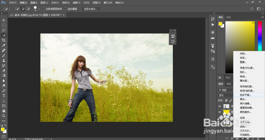
Task: Close the 13 - 副本-恢复的.jpg document tab
Action: (64, 15)
